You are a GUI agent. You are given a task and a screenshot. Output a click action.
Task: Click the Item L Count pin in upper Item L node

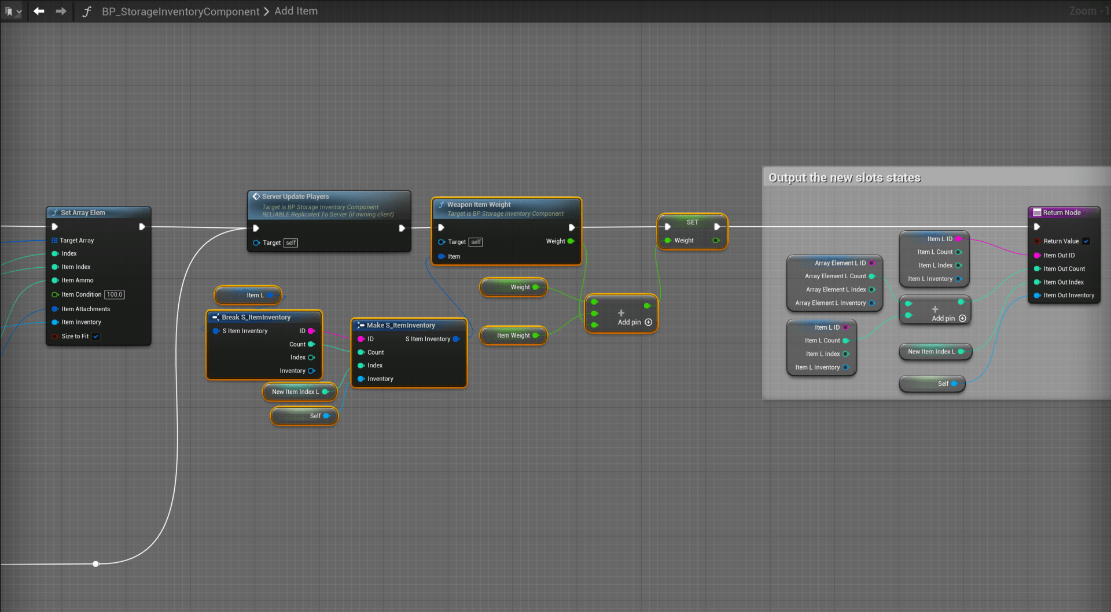[958, 252]
